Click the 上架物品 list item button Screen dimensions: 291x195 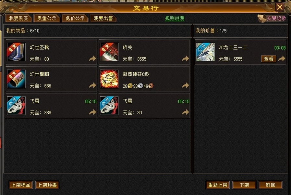coord(21,185)
